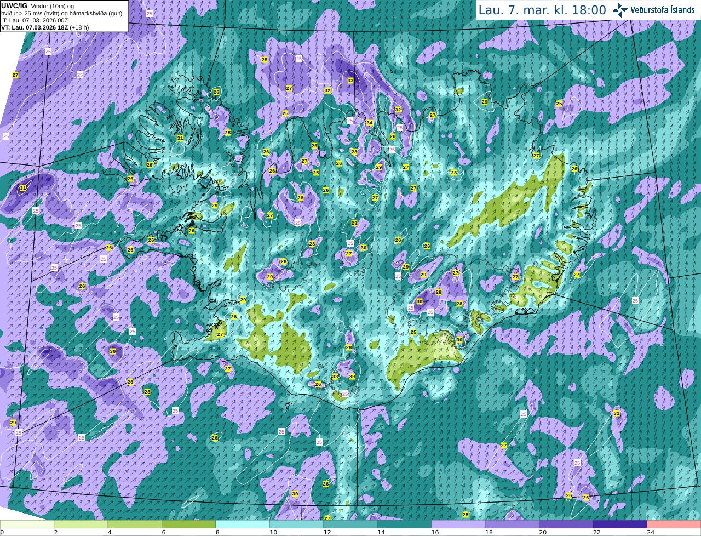
Task: Click the legend scale label 16
Action: [435, 532]
